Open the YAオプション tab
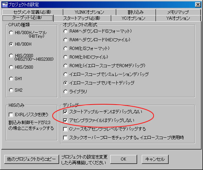 pos(178,18)
